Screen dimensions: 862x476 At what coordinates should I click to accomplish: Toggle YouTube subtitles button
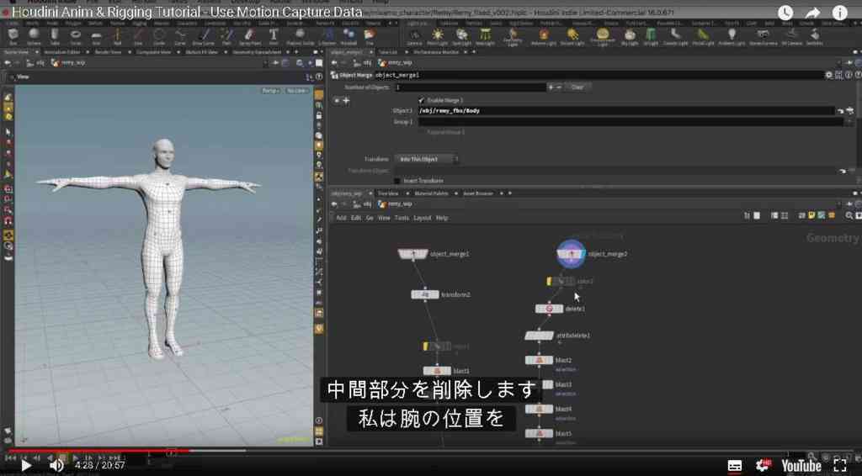point(734,466)
